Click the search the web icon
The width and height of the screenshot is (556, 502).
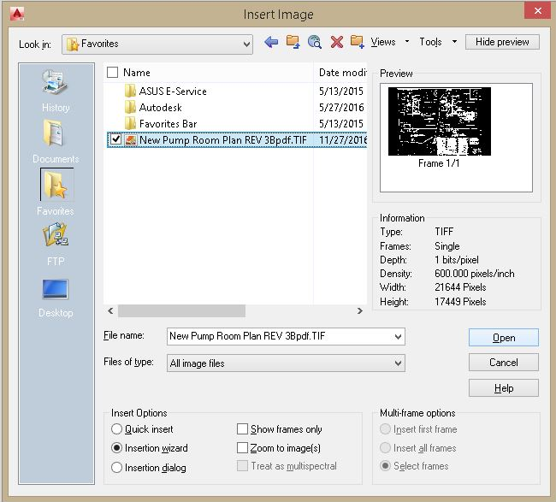tap(315, 42)
